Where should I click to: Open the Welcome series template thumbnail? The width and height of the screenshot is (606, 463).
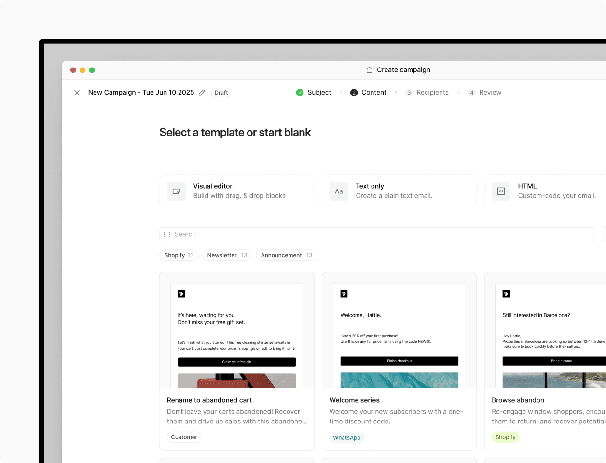coord(399,330)
